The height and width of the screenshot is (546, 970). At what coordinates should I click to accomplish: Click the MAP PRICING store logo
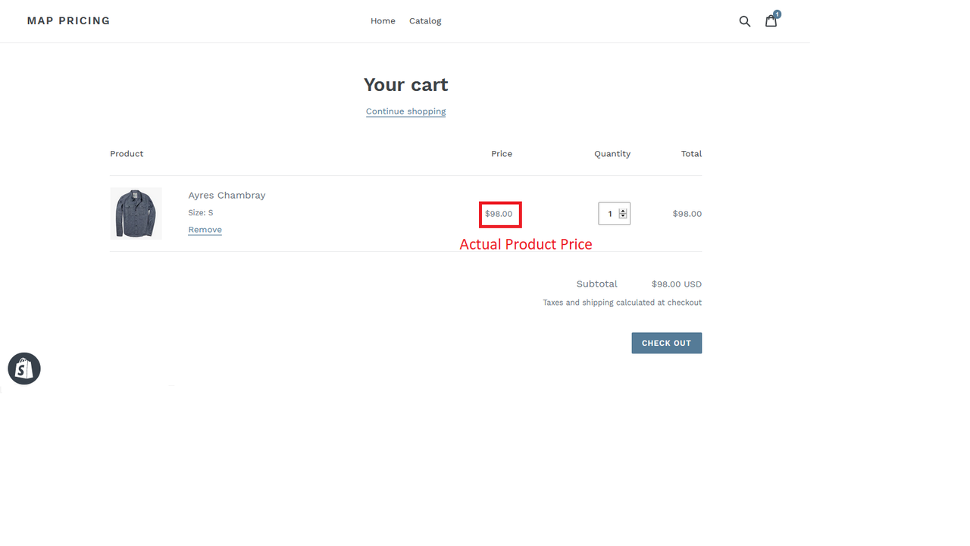point(68,20)
